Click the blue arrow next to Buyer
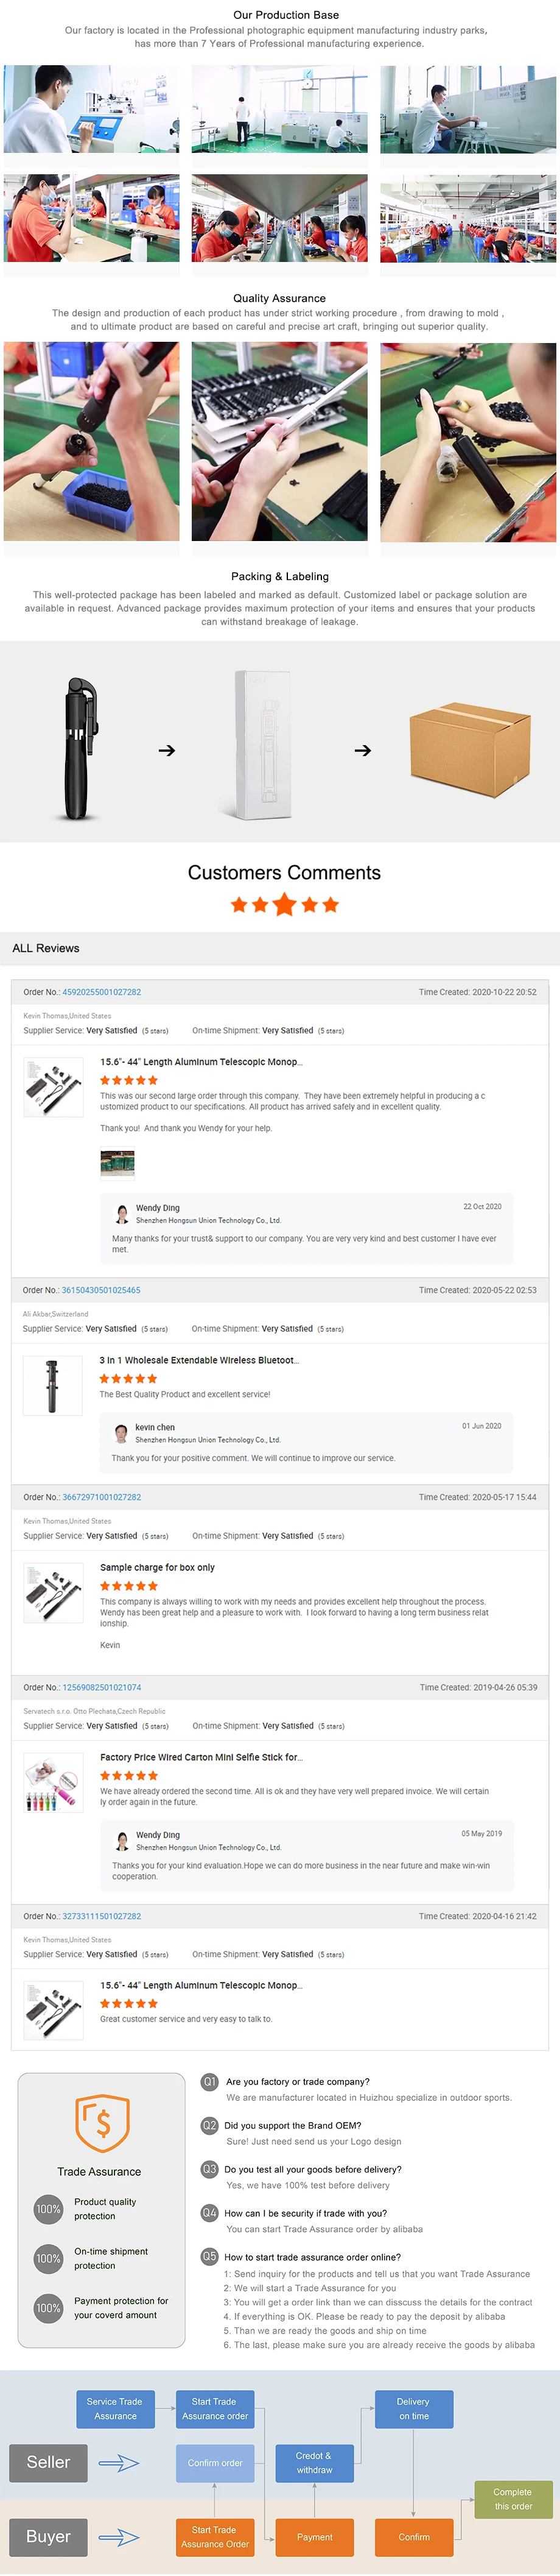560x2576 pixels. (x=119, y=2536)
